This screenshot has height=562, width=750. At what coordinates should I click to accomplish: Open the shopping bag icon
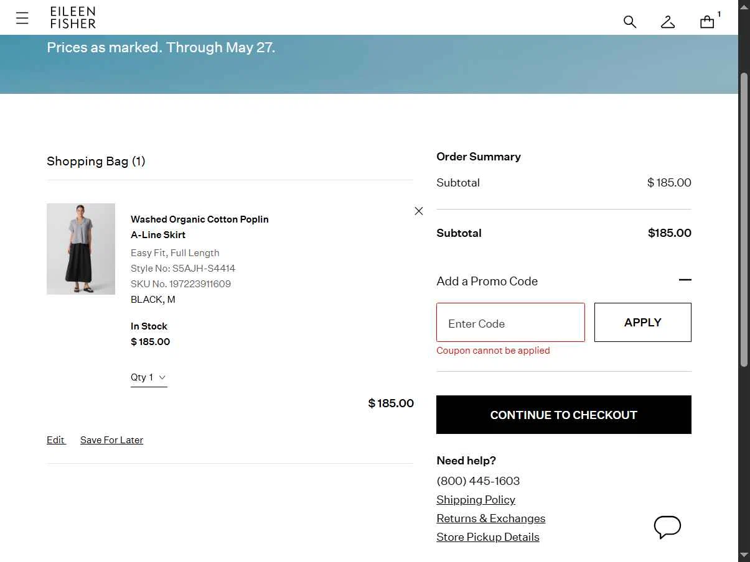click(x=707, y=22)
